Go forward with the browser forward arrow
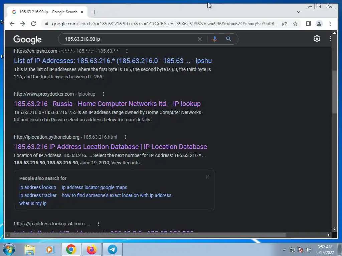This screenshot has width=342, height=256. point(23,24)
